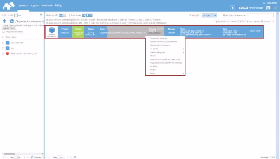Click the notification bell icon
Screen dimensions: 280x159
[232, 8]
